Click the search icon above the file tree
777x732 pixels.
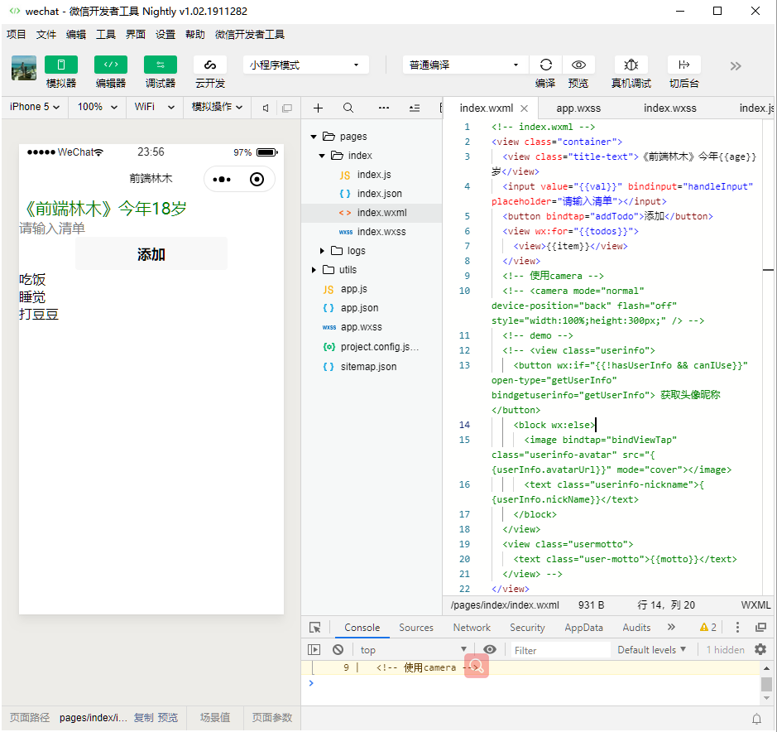(348, 108)
